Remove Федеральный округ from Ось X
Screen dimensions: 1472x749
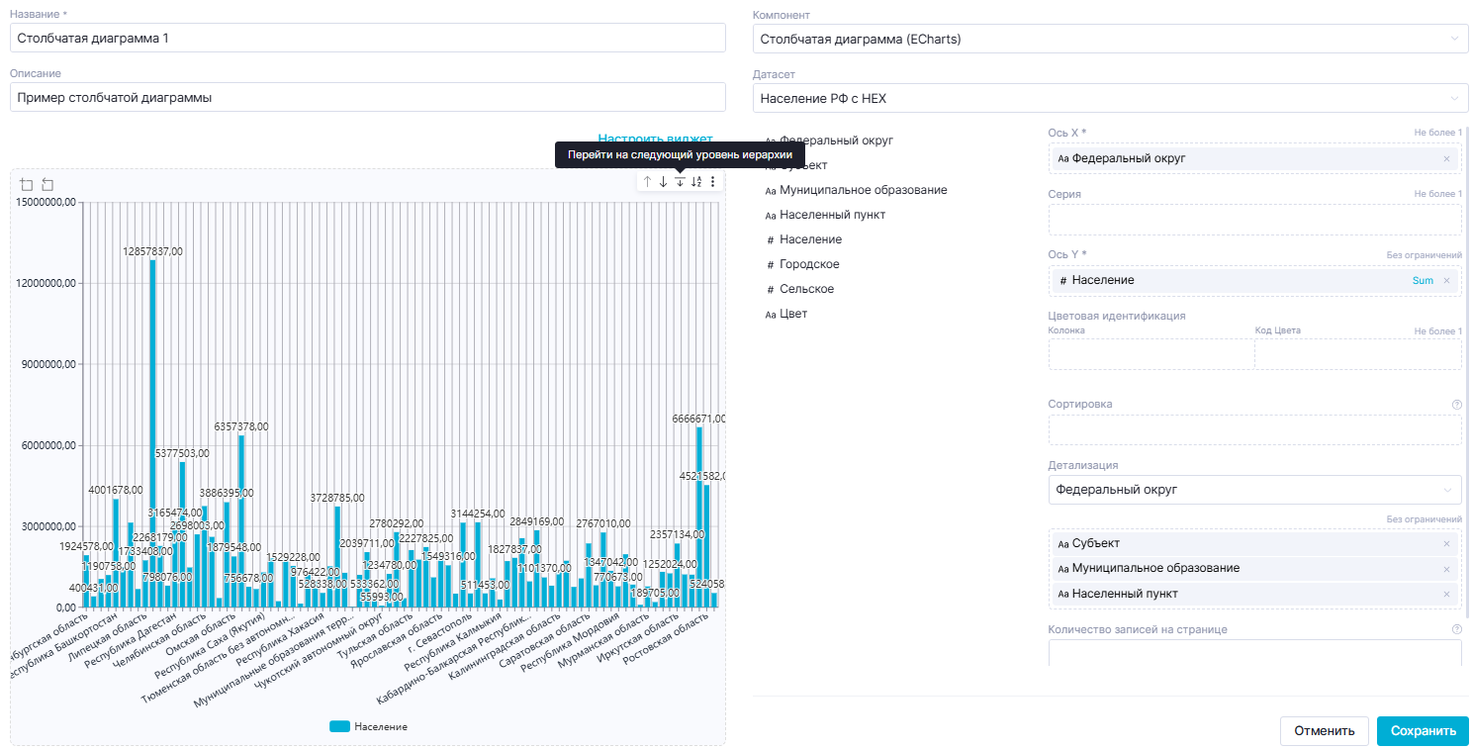click(1446, 158)
